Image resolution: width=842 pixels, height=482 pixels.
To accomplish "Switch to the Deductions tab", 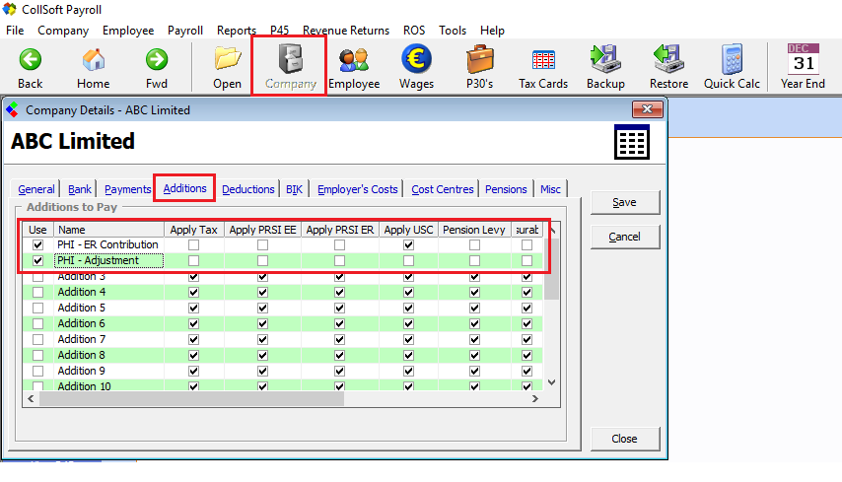I will (x=247, y=189).
